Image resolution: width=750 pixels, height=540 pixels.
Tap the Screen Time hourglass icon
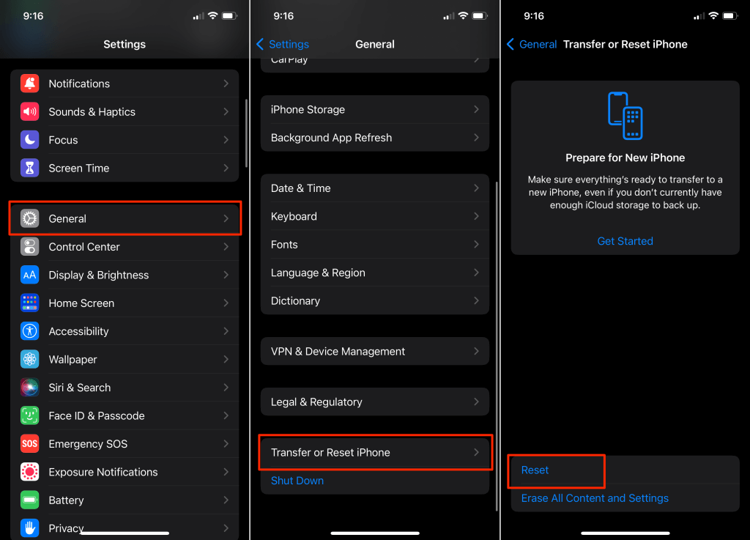[x=29, y=168]
